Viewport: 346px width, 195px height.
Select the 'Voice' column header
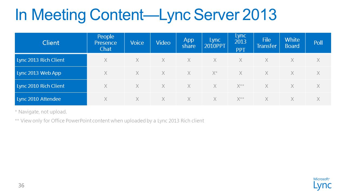coord(137,43)
